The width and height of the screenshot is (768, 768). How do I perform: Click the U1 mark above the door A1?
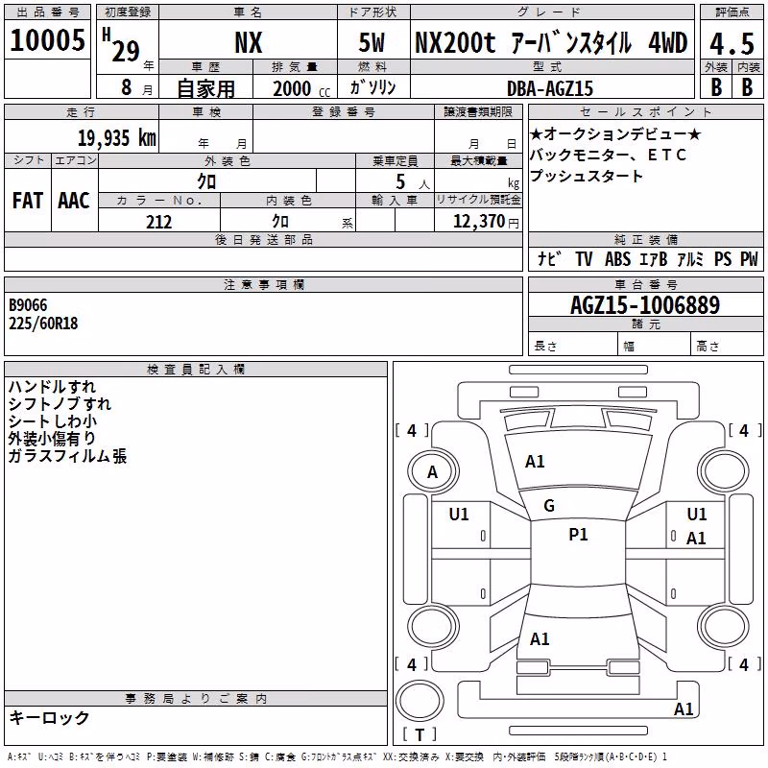[697, 515]
